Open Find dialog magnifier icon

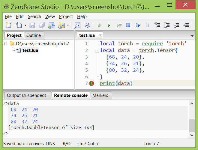[x=77, y=25]
